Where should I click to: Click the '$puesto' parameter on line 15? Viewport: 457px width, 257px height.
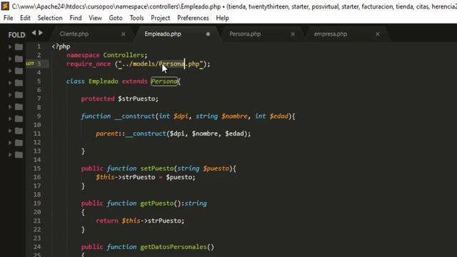coord(216,168)
